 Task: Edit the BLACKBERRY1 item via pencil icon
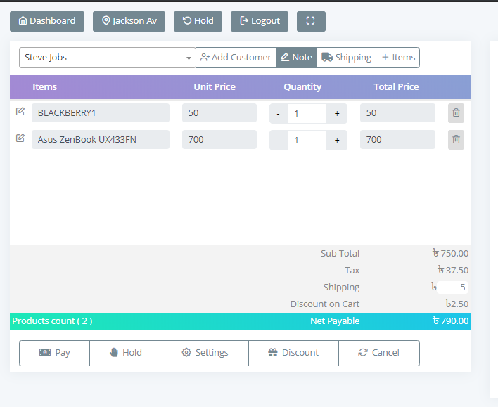click(x=20, y=112)
